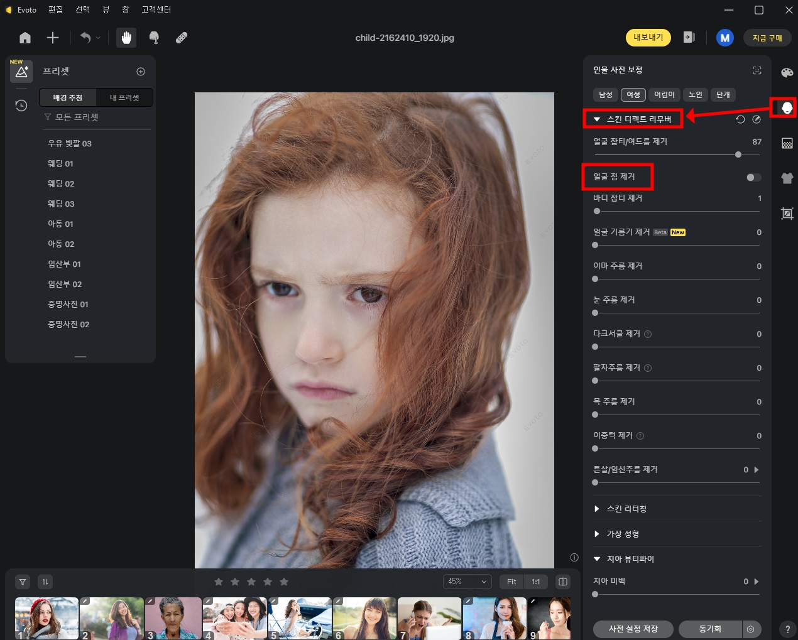The width and height of the screenshot is (798, 640).
Task: Open filmstrip filter funnel icon
Action: pyautogui.click(x=23, y=582)
